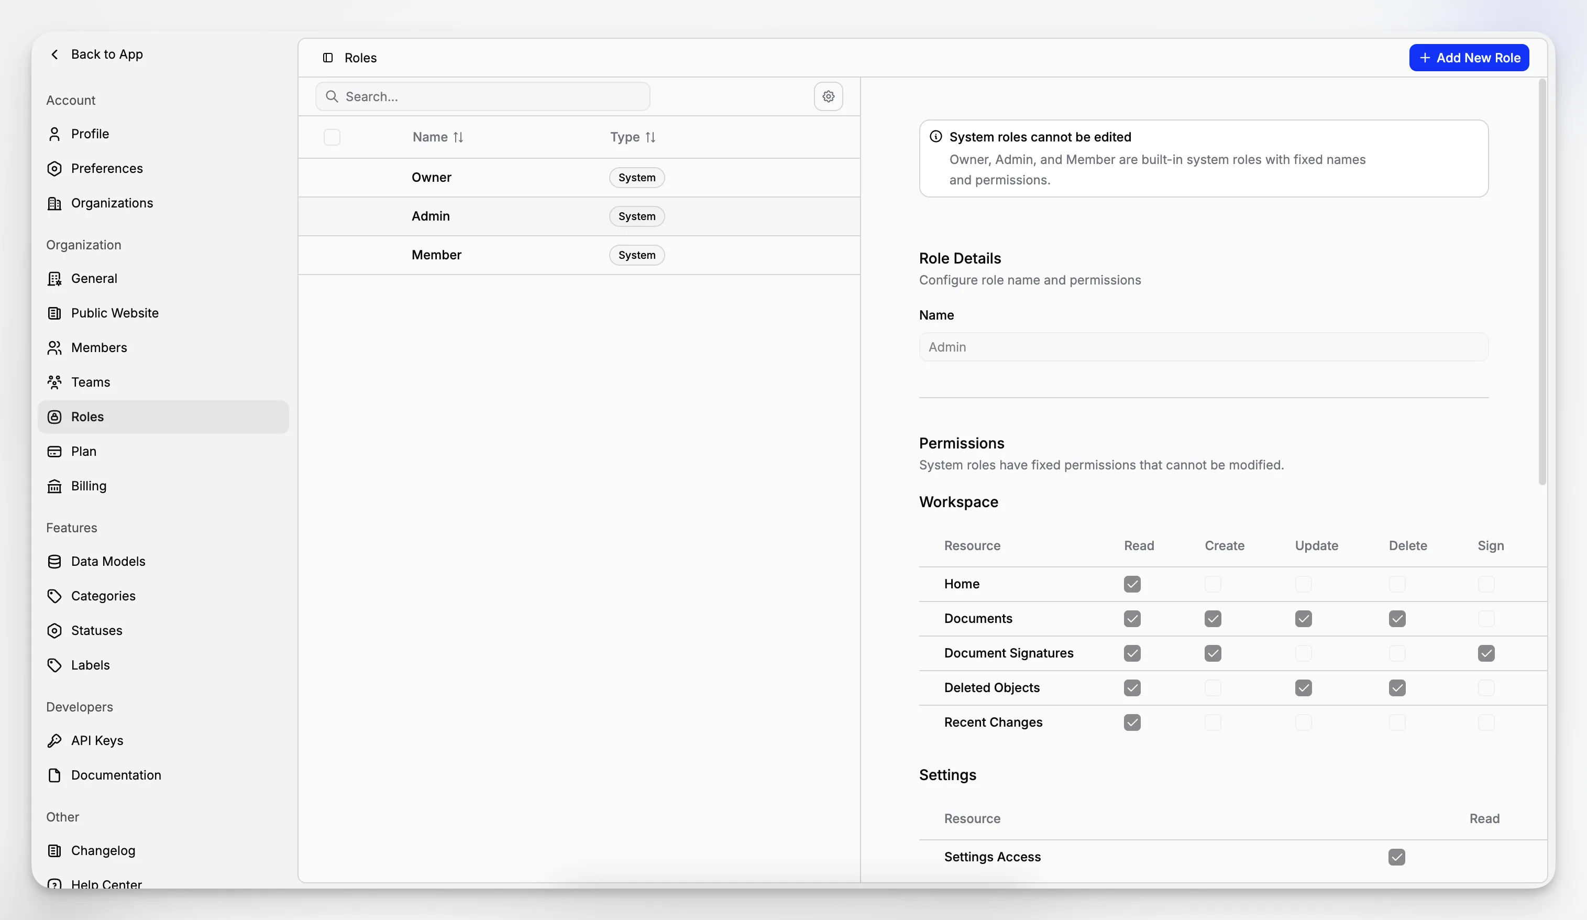The width and height of the screenshot is (1587, 920).
Task: Toggle Document Signatures Update checkbox
Action: [x=1304, y=653]
